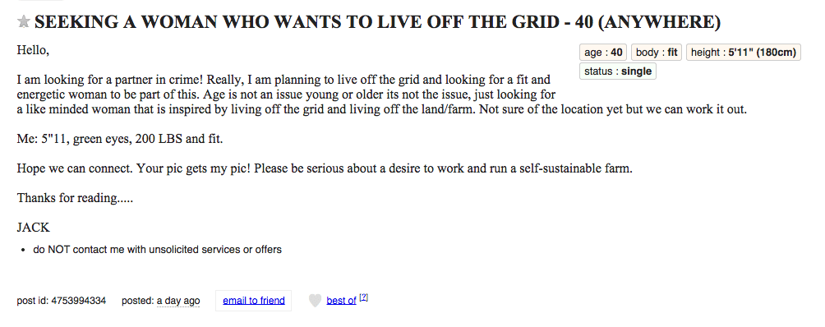The image size is (825, 327).
Task: Select the 'body : fit' attribute tag
Action: tap(657, 53)
